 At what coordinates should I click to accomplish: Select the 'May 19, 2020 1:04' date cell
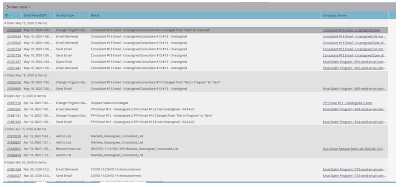pyautogui.click(x=37, y=62)
